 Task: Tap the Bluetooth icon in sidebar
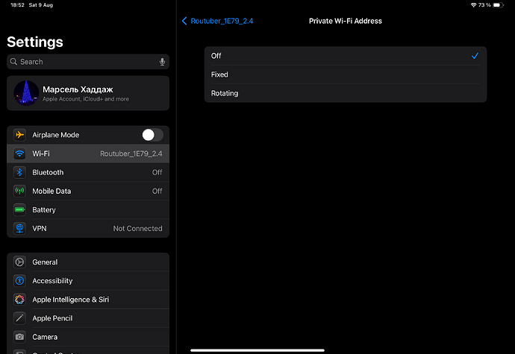(19, 172)
